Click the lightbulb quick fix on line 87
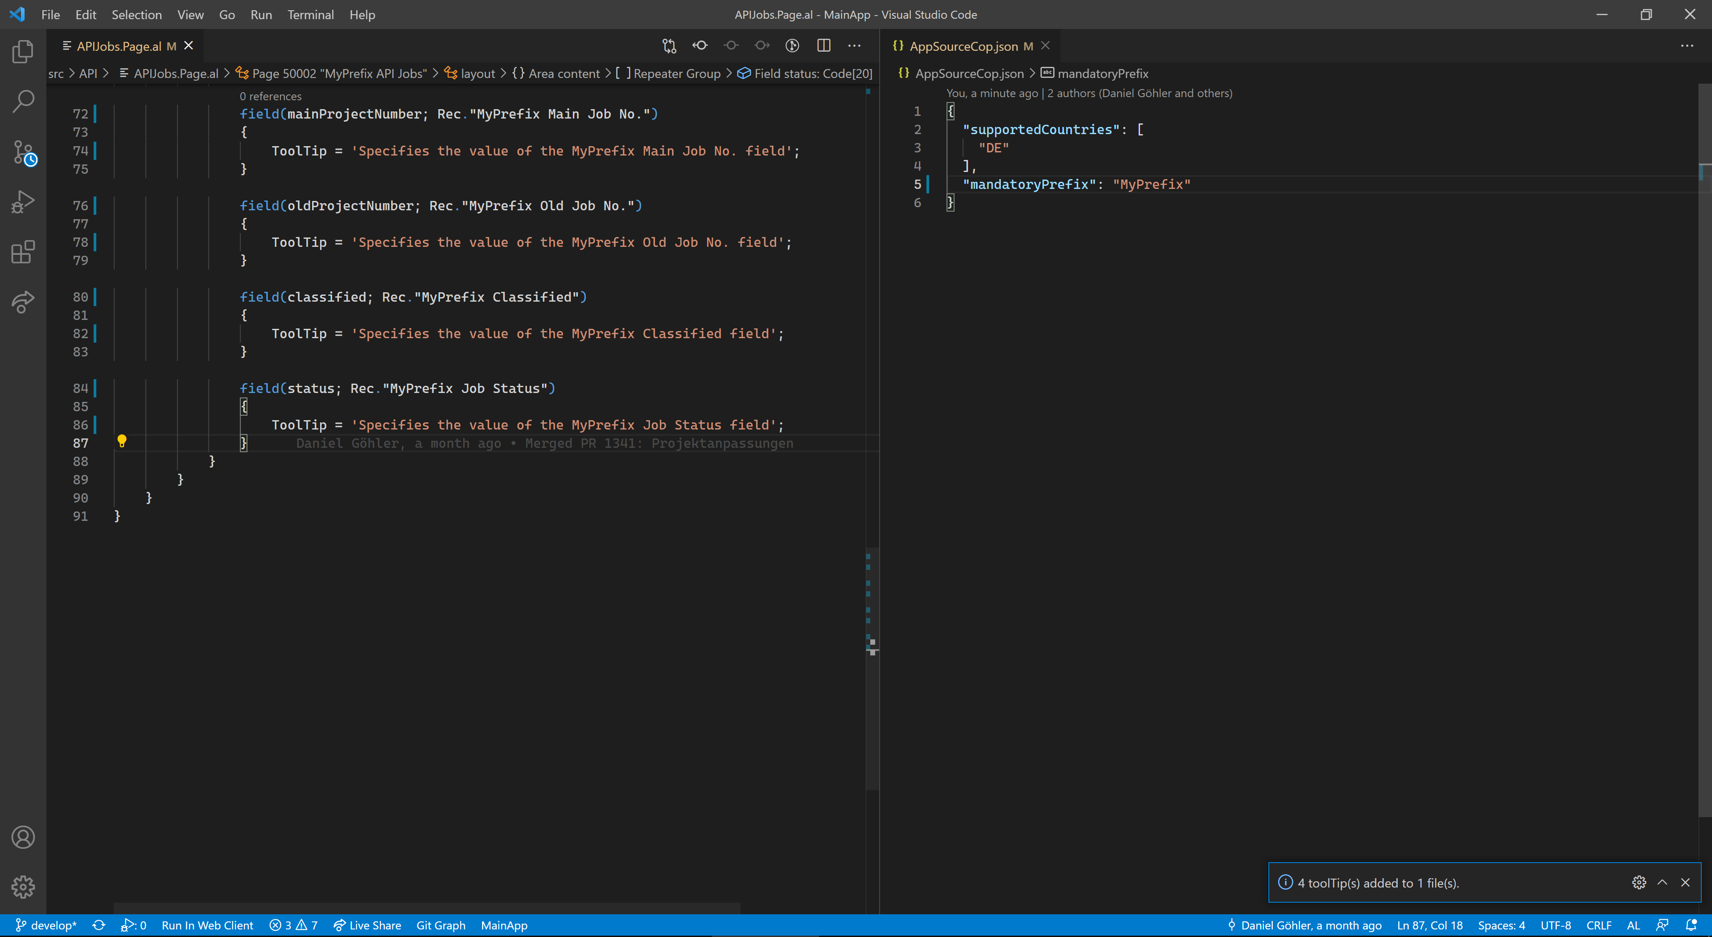The width and height of the screenshot is (1712, 937). [122, 441]
